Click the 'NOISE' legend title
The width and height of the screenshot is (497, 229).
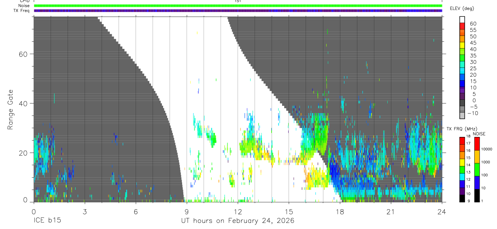(x=479, y=134)
